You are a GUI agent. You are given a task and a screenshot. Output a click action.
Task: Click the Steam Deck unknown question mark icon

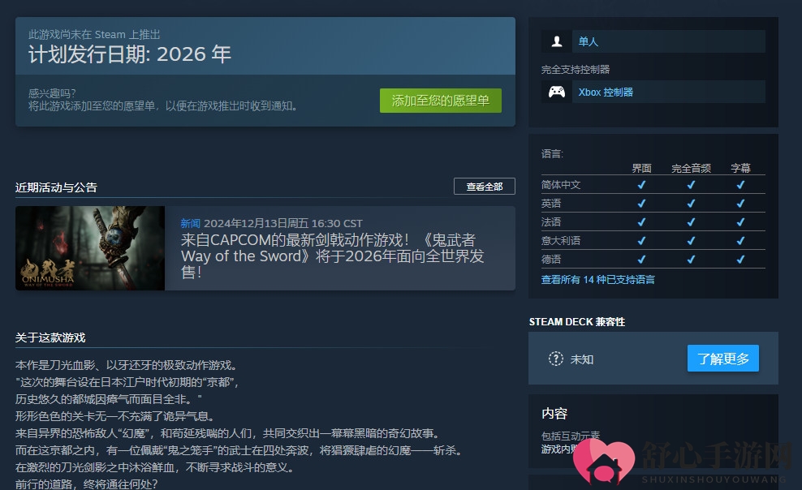(555, 359)
